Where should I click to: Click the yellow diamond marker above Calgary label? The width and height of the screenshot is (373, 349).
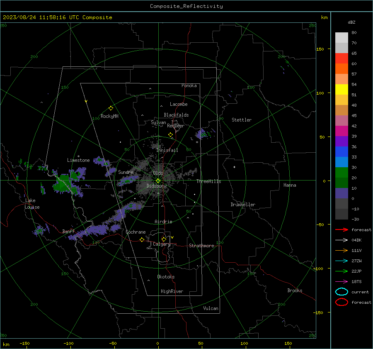(x=164, y=239)
